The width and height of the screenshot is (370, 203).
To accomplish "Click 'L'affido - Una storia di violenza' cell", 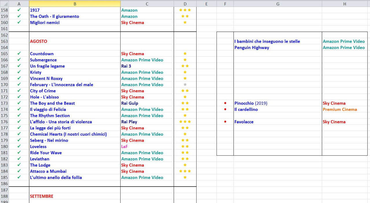I will [75, 122].
